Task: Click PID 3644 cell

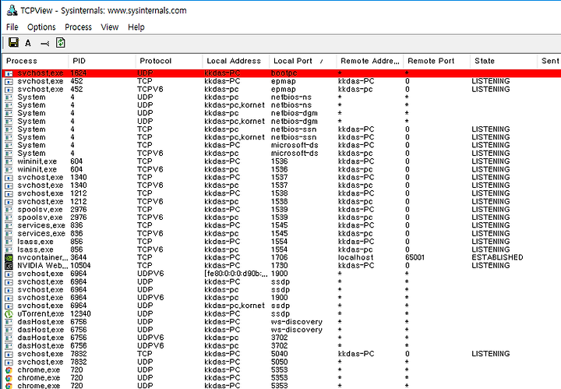Action: pyautogui.click(x=79, y=258)
